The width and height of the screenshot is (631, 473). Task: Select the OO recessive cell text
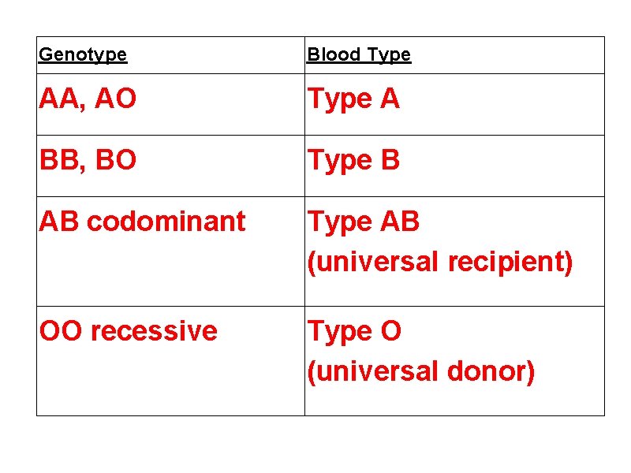[129, 331]
